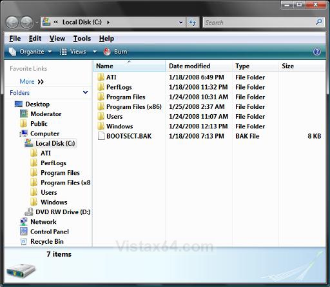
Task: Click Program Files (x86) folder icon in list
Action: (101, 106)
